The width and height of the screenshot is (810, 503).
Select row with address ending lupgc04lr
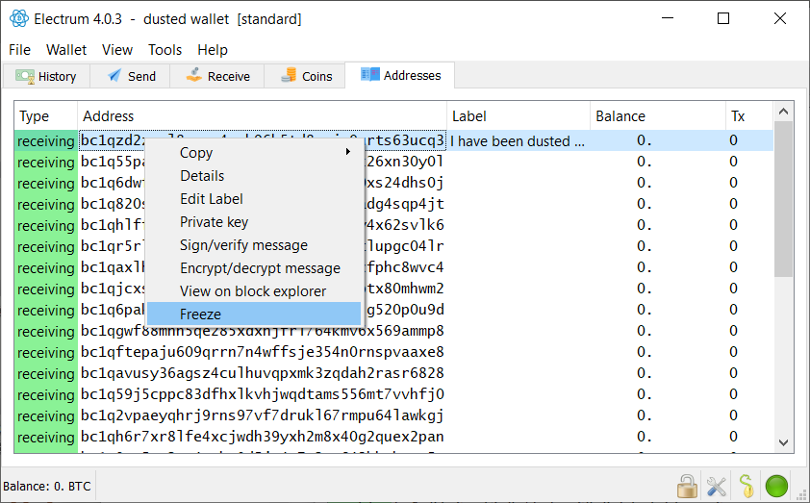click(x=393, y=246)
